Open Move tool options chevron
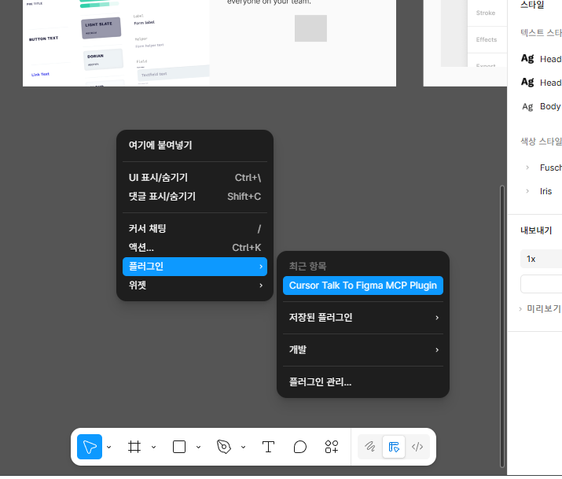Viewport: 562px width, 479px height. click(109, 447)
